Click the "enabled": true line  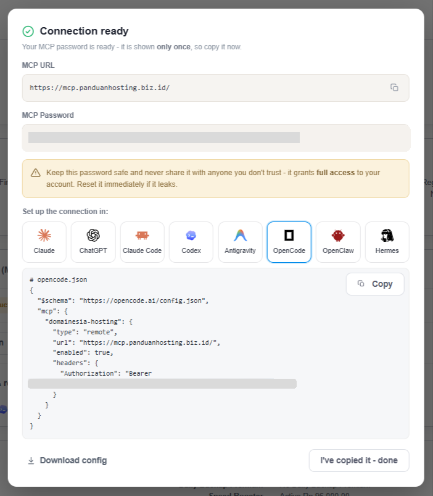coord(83,352)
